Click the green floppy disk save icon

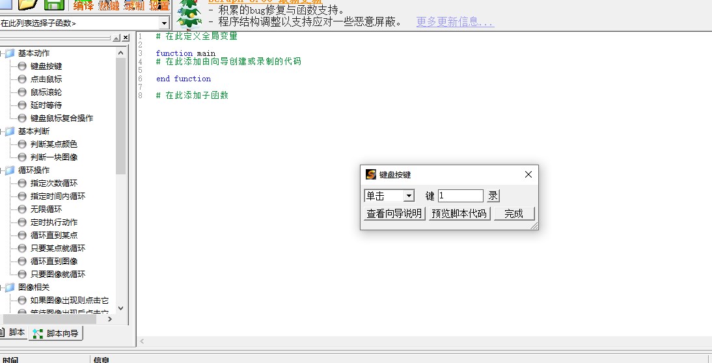click(54, 5)
